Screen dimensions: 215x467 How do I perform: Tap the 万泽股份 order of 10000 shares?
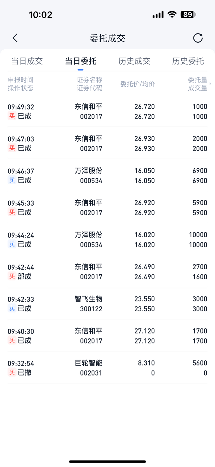107,240
